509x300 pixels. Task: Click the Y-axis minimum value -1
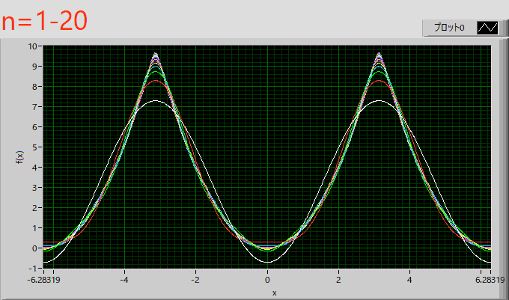pos(33,268)
